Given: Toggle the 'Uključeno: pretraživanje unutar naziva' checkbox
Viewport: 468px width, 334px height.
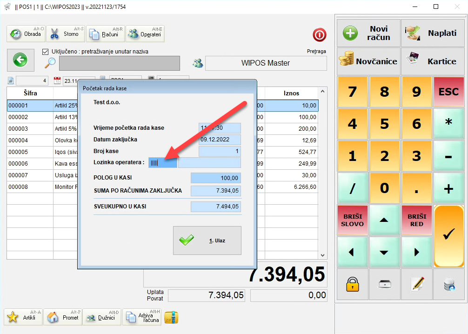Looking at the screenshot, I should tap(46, 52).
